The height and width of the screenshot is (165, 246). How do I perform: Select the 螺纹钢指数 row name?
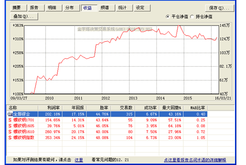point(24,138)
